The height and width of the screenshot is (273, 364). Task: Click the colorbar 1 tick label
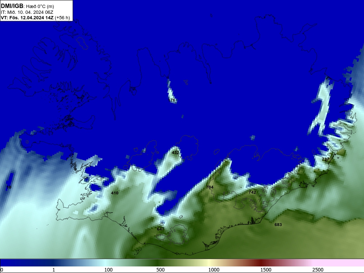(54, 270)
